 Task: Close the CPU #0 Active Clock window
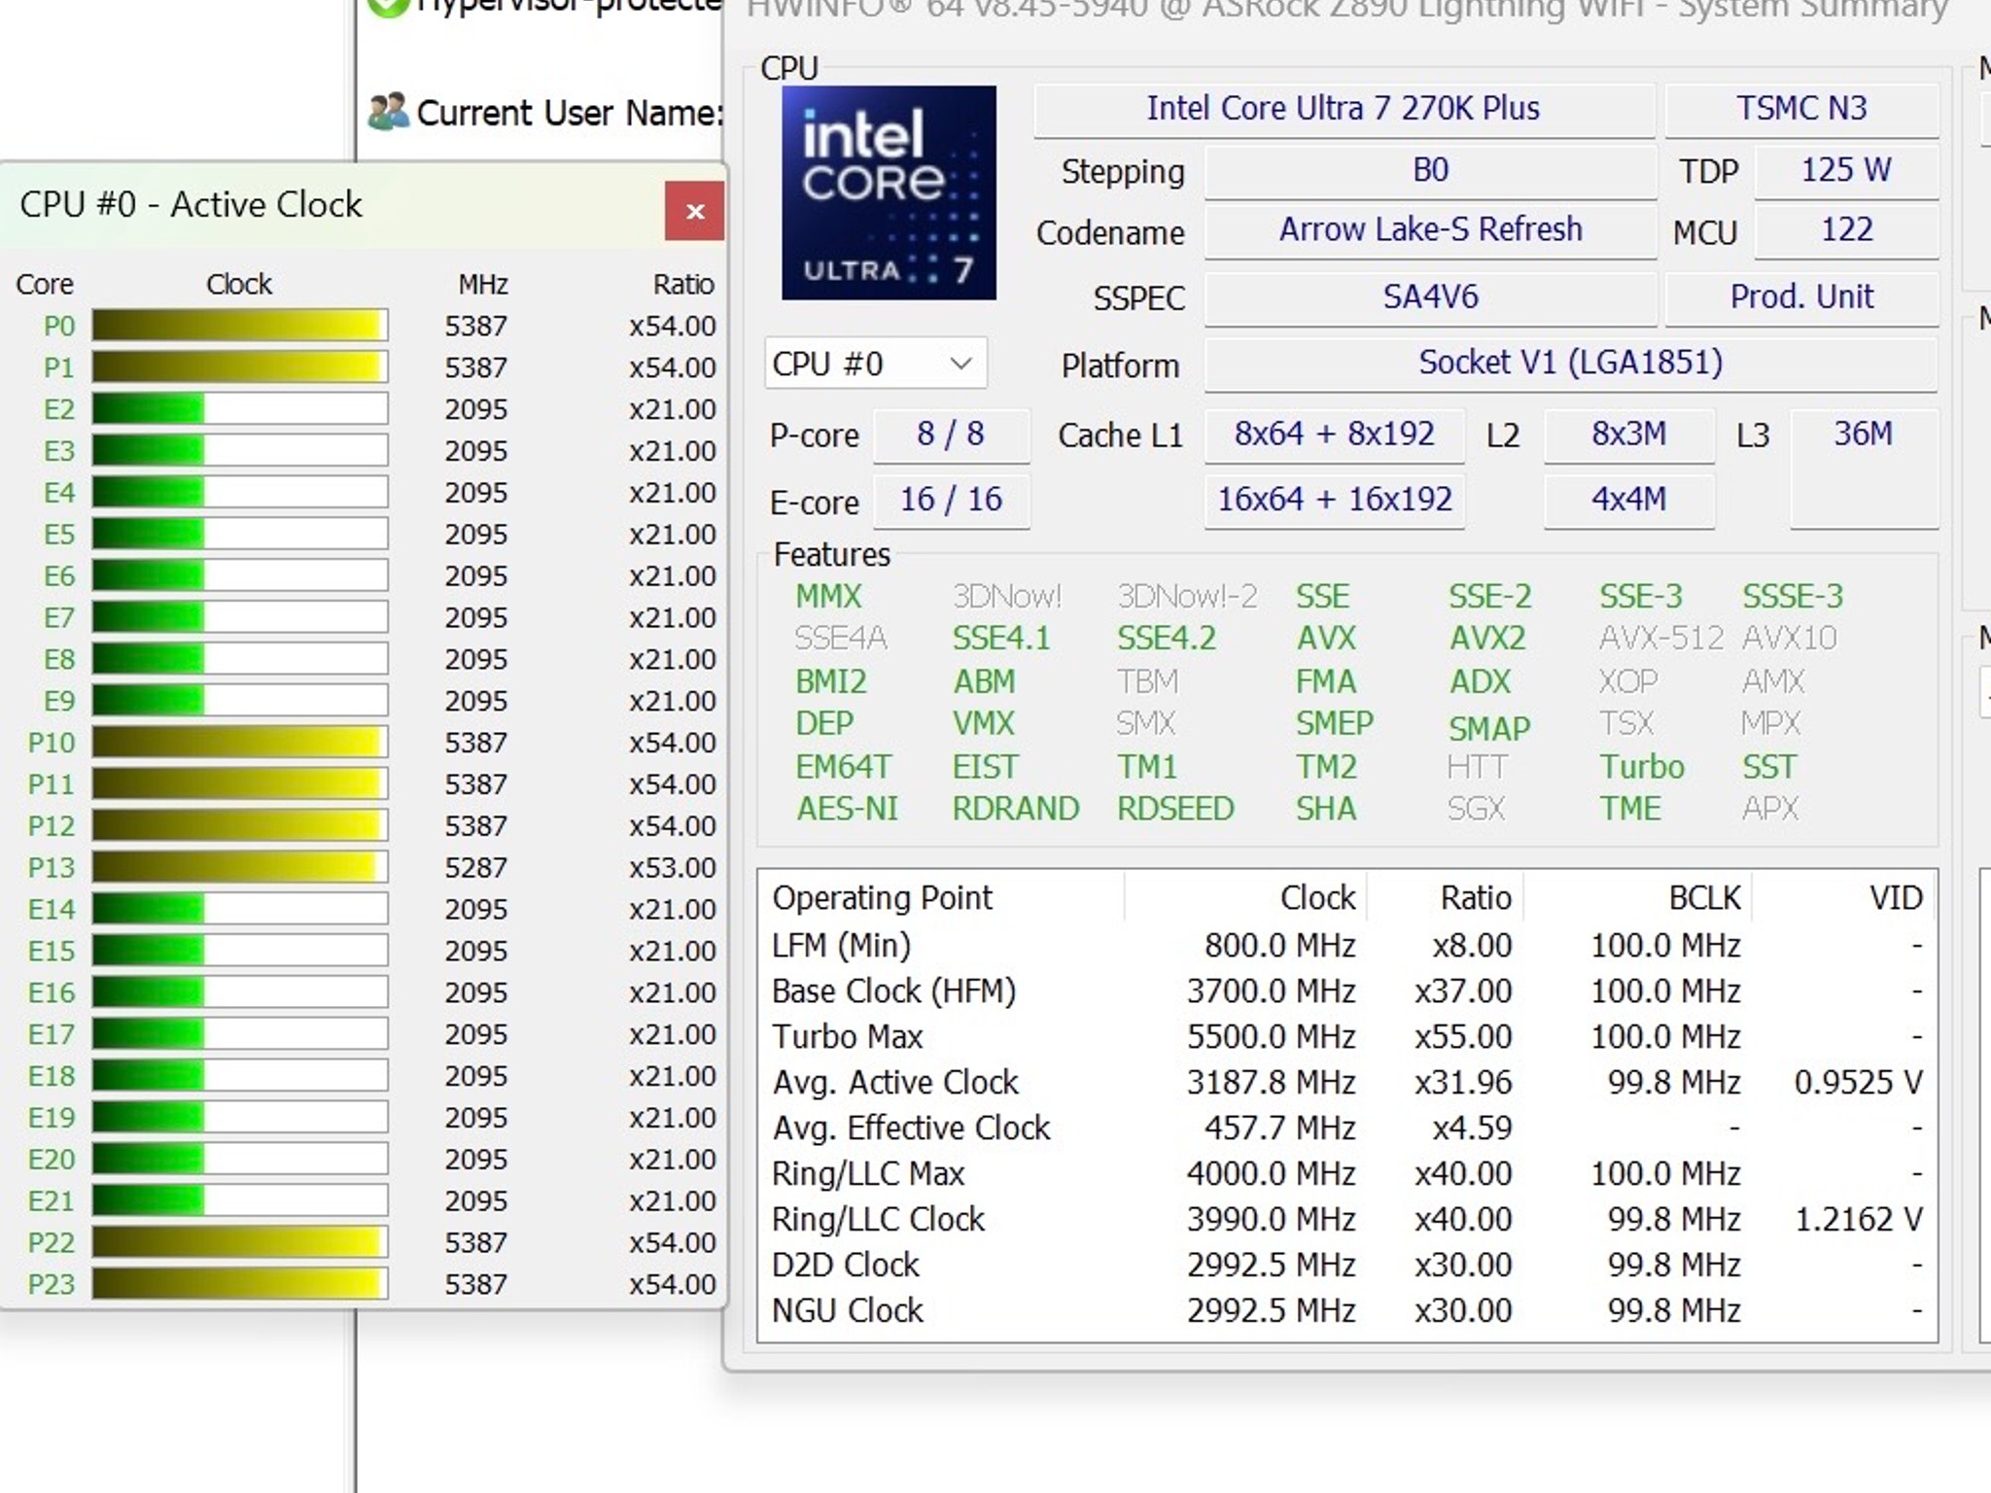click(694, 211)
